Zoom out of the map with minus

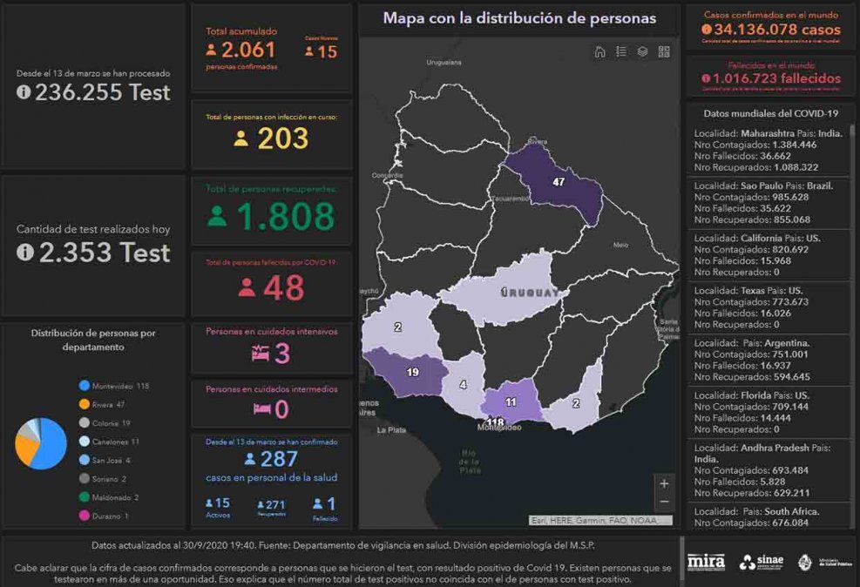664,502
